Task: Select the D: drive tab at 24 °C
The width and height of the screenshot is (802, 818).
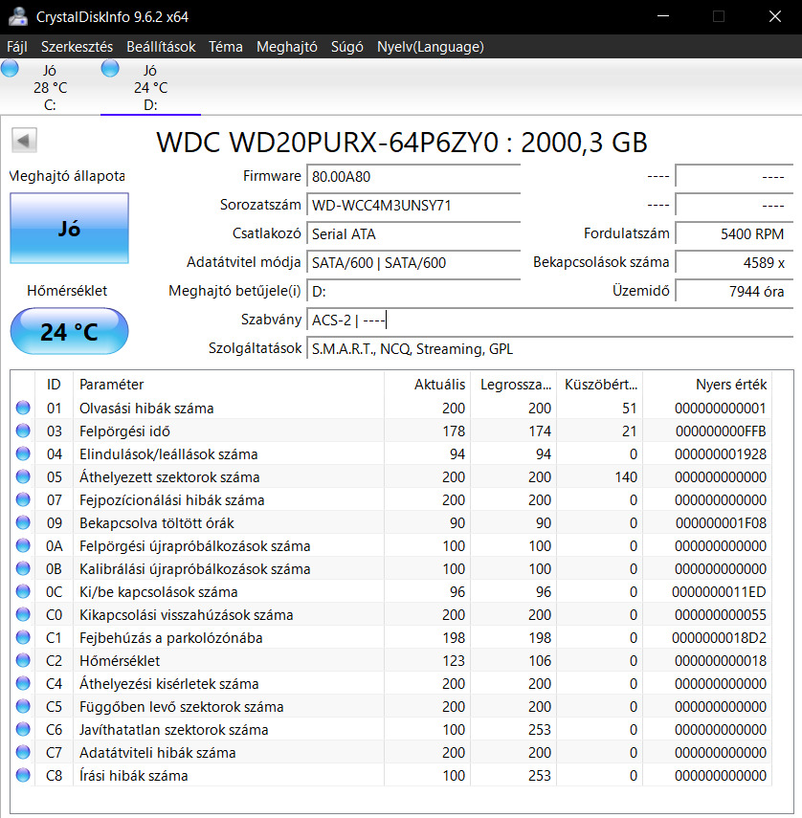Action: (x=150, y=87)
